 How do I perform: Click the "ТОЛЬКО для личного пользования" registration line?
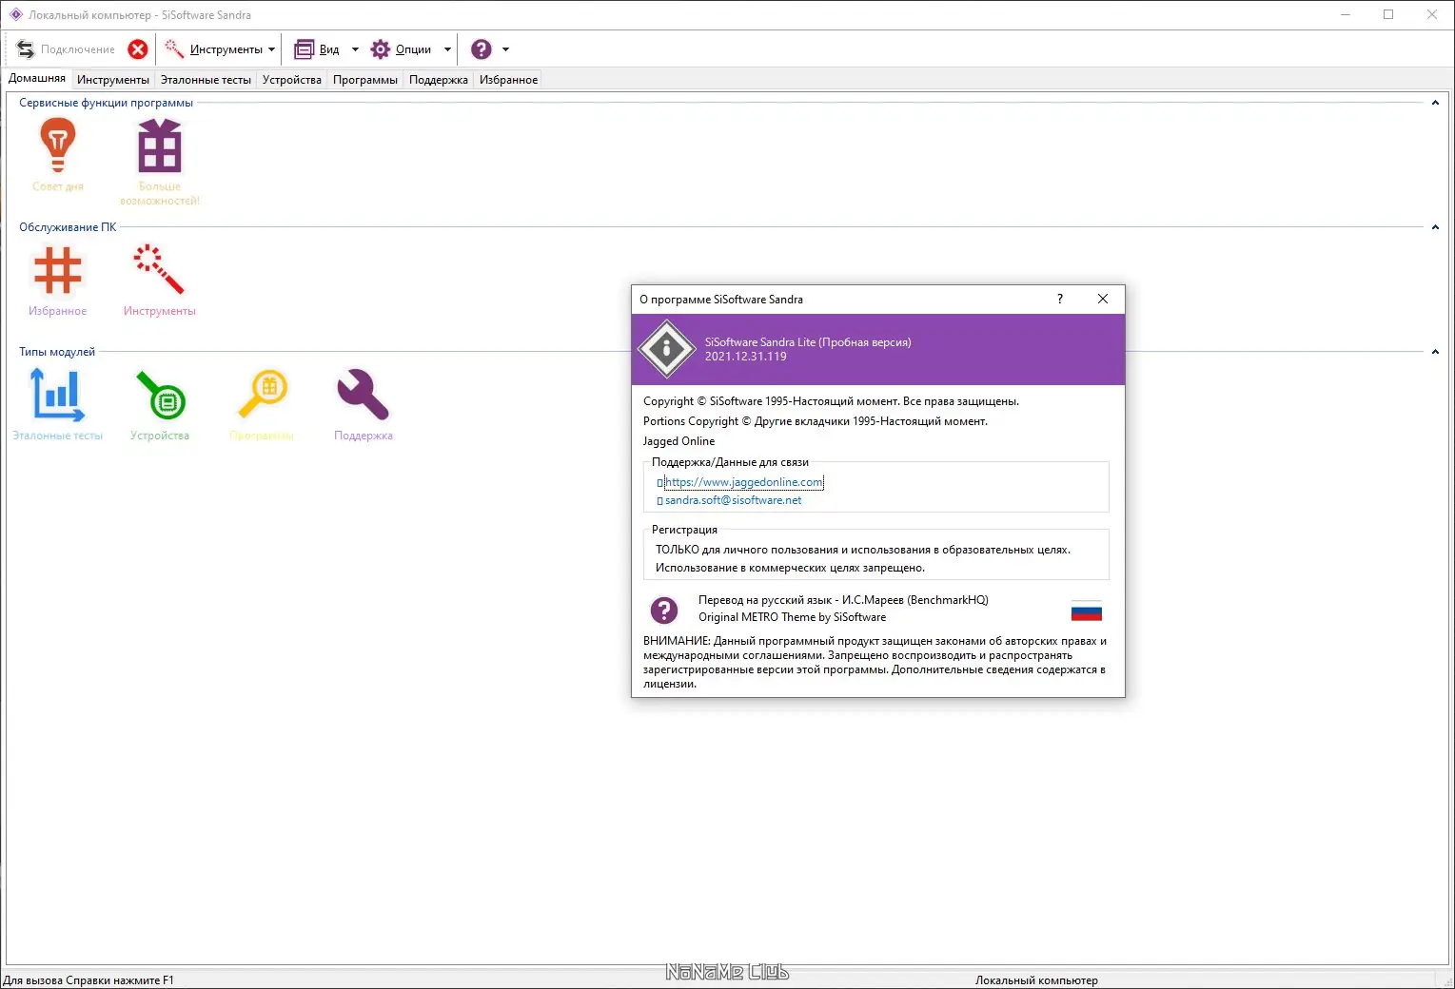point(863,550)
